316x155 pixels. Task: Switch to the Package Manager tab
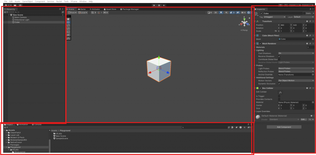(129, 9)
